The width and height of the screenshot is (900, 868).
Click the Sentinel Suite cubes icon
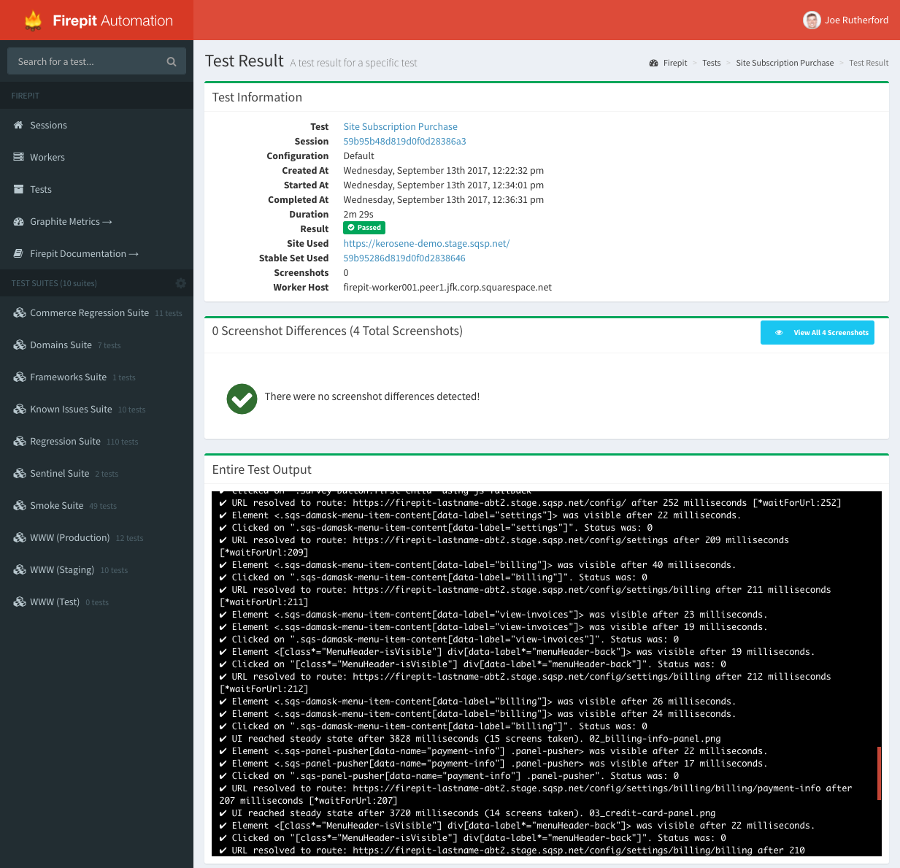pos(20,474)
